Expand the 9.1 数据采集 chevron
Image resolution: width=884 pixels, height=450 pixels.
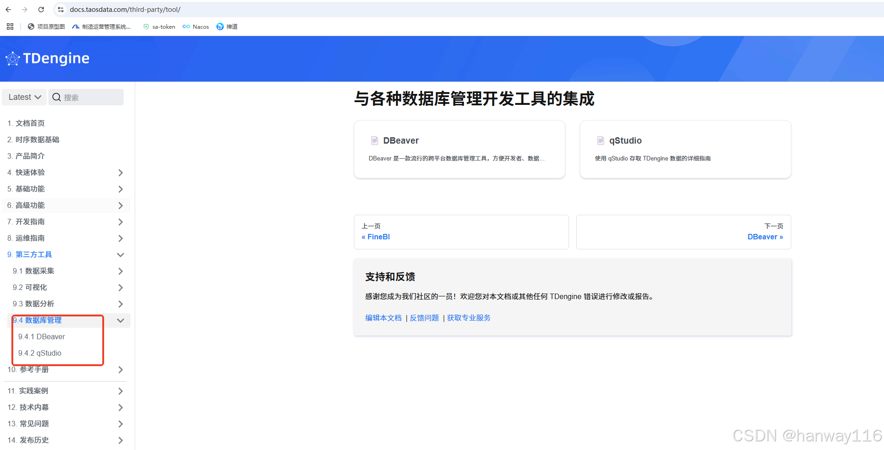point(121,271)
